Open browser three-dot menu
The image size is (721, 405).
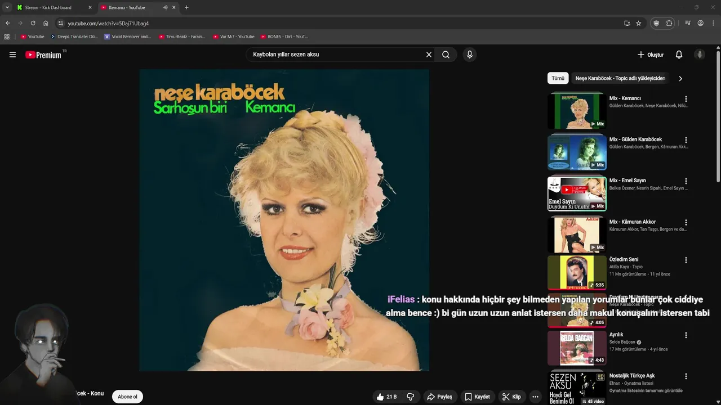[713, 23]
